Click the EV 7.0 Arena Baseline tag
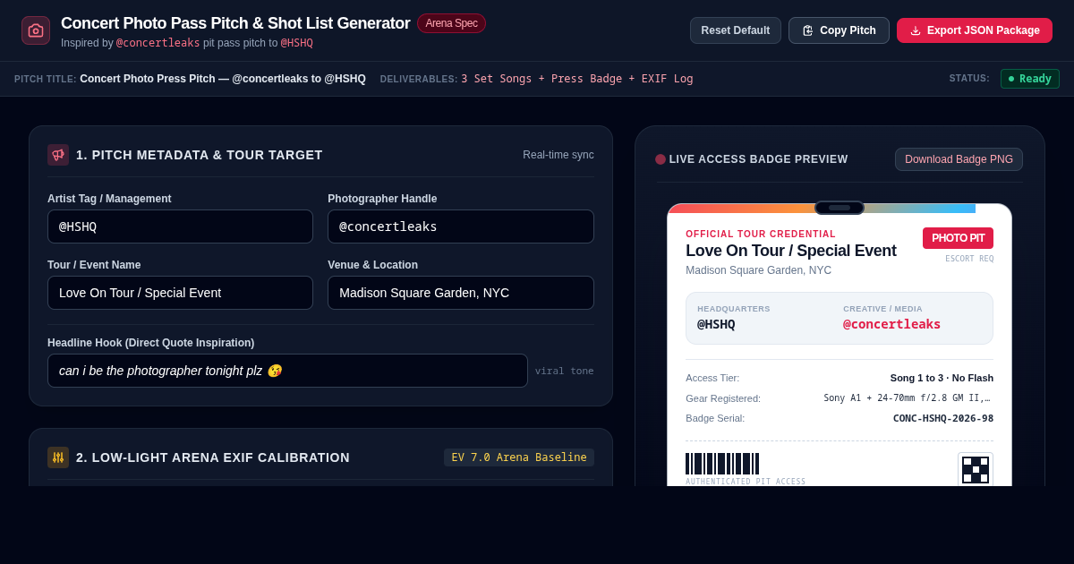The height and width of the screenshot is (564, 1074). 519,457
